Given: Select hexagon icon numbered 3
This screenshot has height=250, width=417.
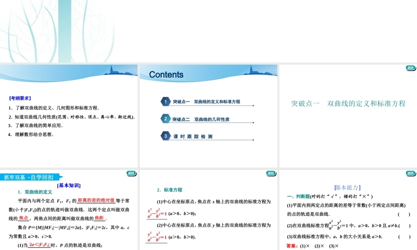Looking at the screenshot, I should pos(166,136).
